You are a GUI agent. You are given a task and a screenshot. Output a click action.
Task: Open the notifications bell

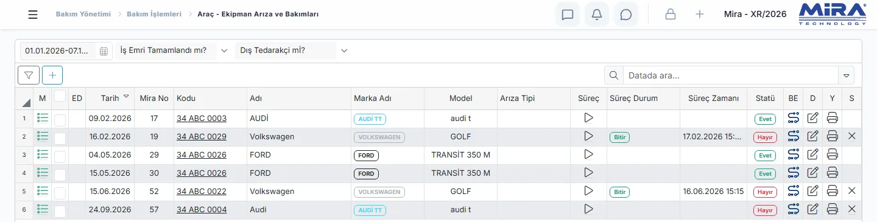pos(597,15)
